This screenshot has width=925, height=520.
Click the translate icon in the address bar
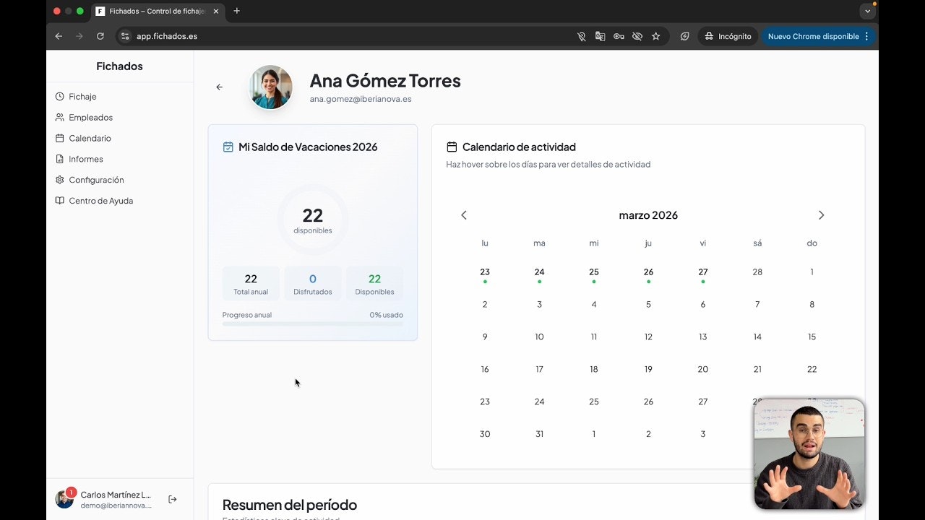[x=600, y=36]
